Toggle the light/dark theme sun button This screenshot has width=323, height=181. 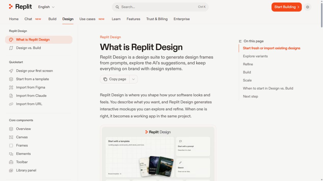(307, 7)
